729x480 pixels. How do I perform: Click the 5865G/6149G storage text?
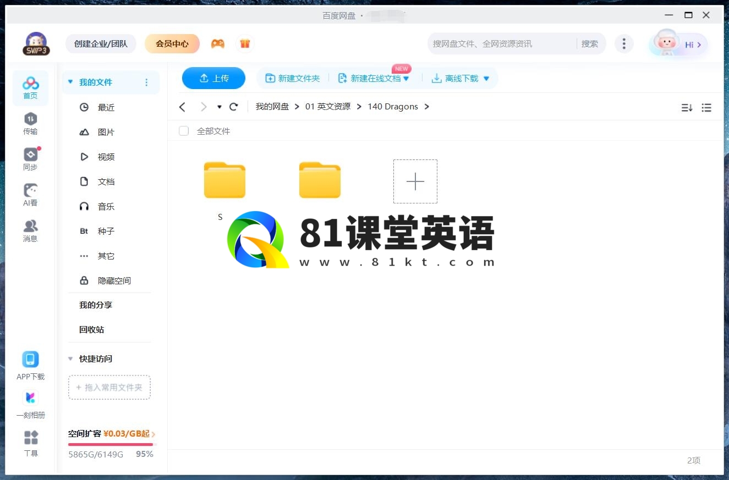pos(96,454)
